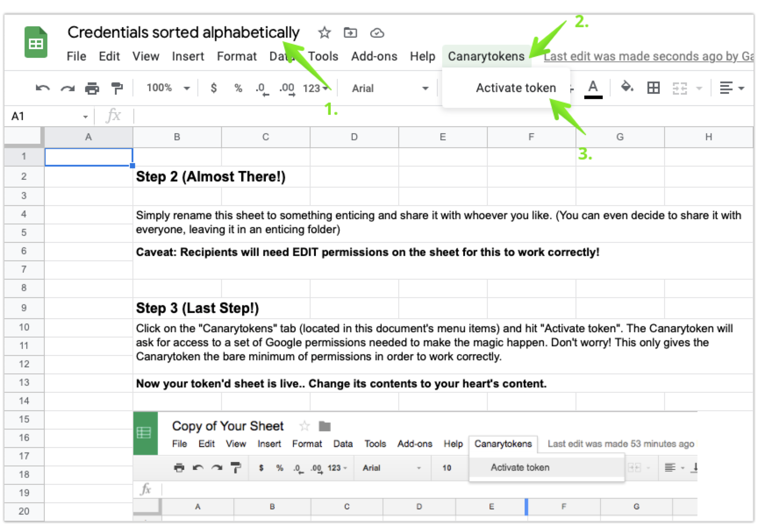Click the select-all corner box
Viewport: 758px width, 526px height.
[24, 137]
